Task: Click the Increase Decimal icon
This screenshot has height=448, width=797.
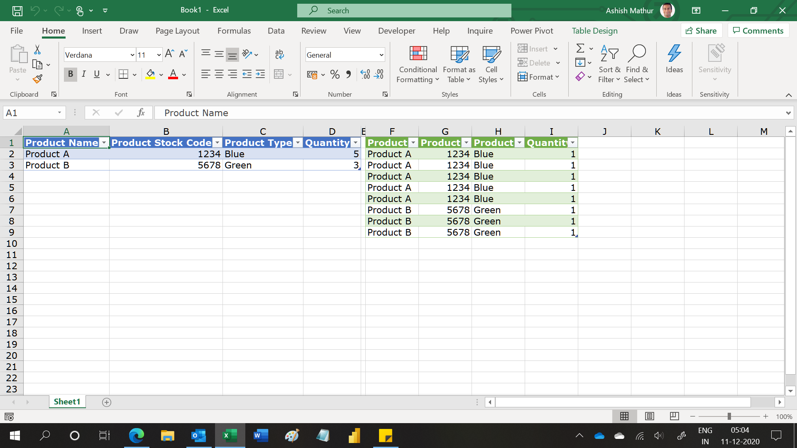Action: point(365,74)
